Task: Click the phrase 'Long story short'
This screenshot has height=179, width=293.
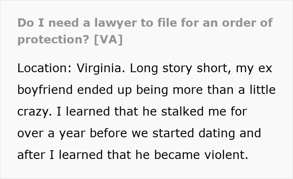Action: 180,68
